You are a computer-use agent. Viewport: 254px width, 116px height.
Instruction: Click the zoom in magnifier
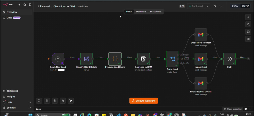click(47, 101)
